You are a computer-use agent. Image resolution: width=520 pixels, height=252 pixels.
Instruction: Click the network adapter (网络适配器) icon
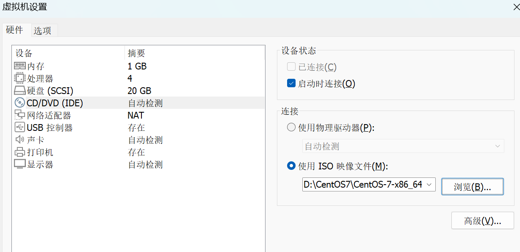(20, 115)
